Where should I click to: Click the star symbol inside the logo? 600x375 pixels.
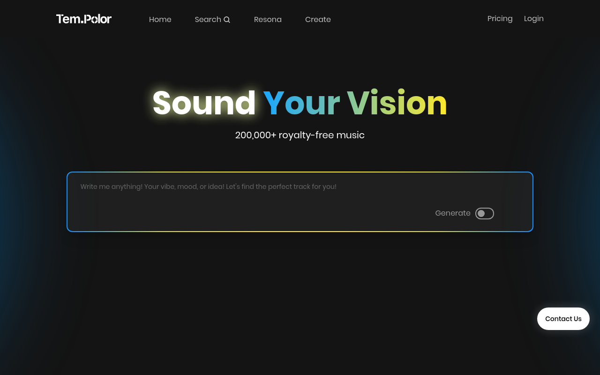(x=94, y=20)
